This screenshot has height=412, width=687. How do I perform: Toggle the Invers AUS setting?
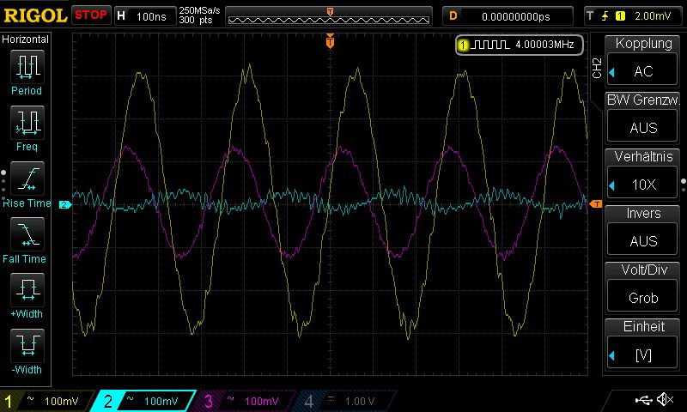click(x=643, y=241)
